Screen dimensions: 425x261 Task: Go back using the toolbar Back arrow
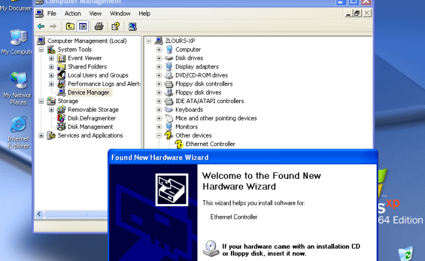[x=41, y=26]
